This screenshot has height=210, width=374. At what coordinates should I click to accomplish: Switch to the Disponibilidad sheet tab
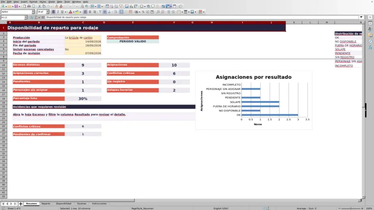pyautogui.click(x=64, y=203)
